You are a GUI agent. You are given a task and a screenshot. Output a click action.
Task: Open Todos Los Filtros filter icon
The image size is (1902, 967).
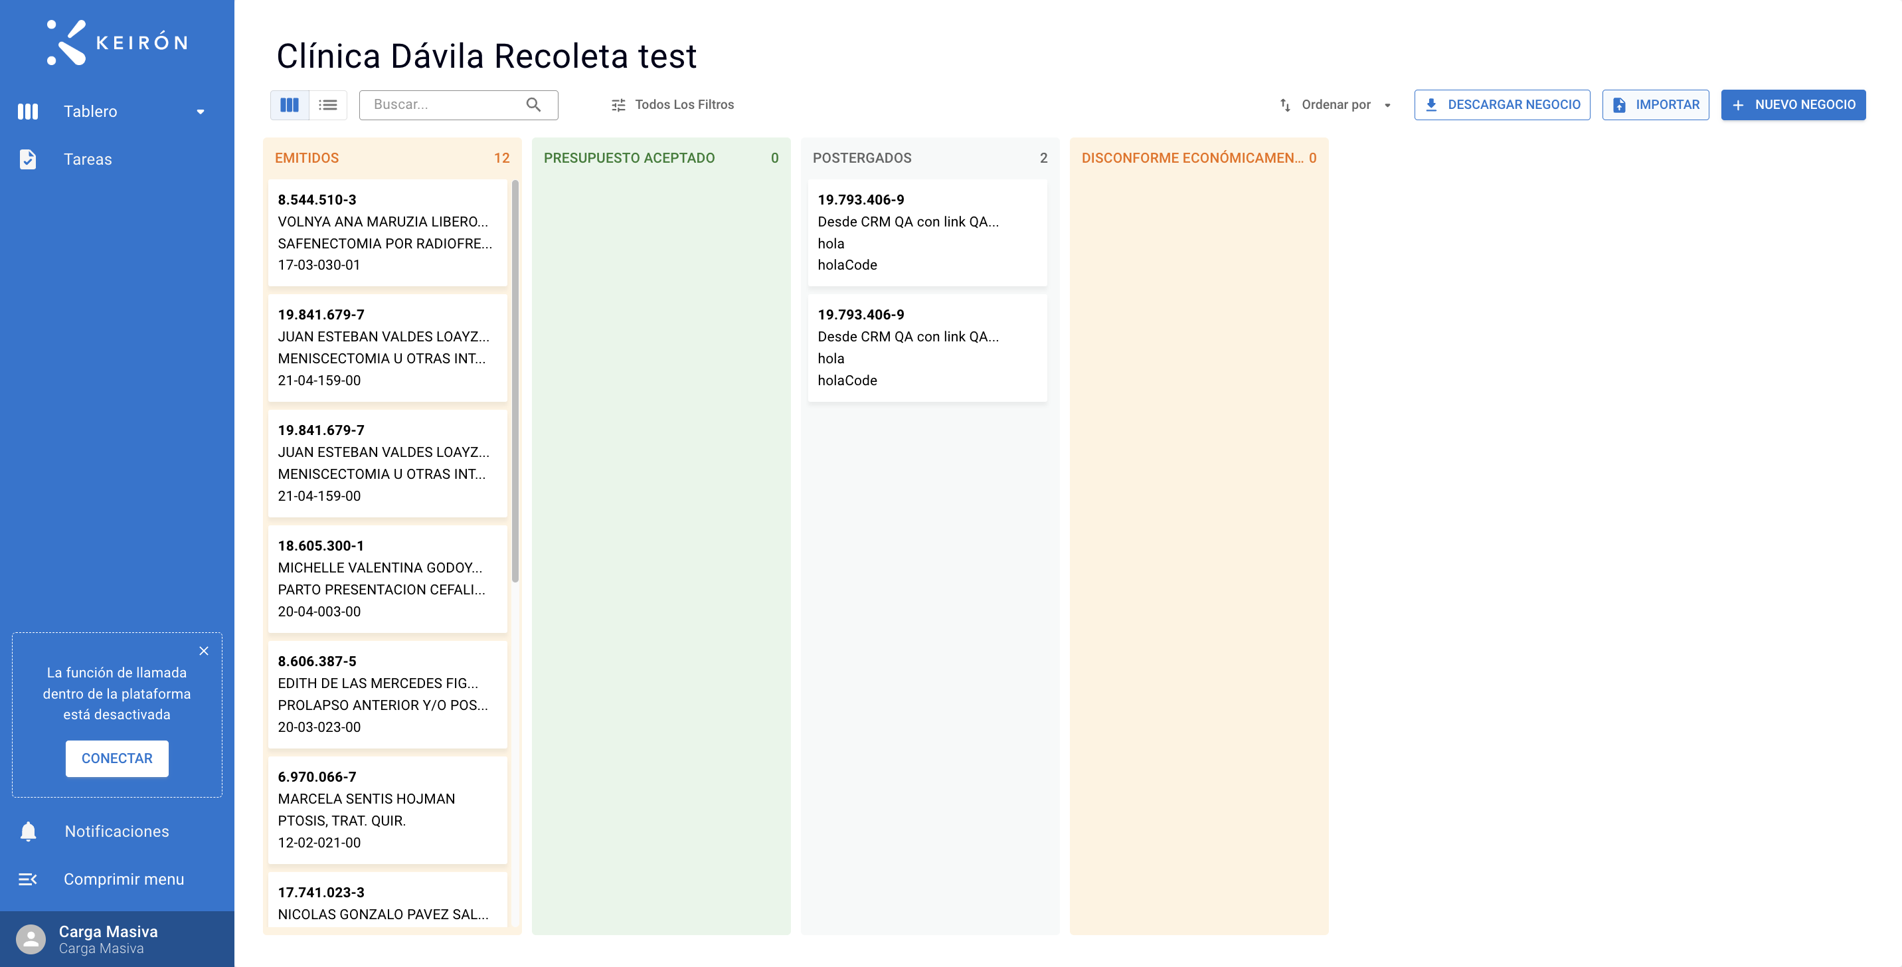(618, 105)
